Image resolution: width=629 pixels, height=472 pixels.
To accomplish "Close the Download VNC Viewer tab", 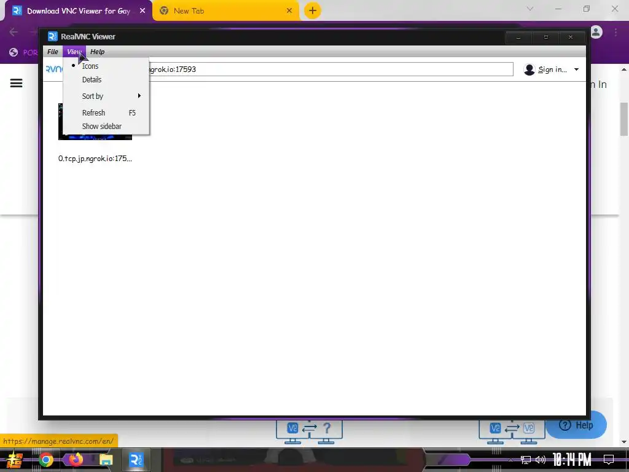I will point(143,11).
